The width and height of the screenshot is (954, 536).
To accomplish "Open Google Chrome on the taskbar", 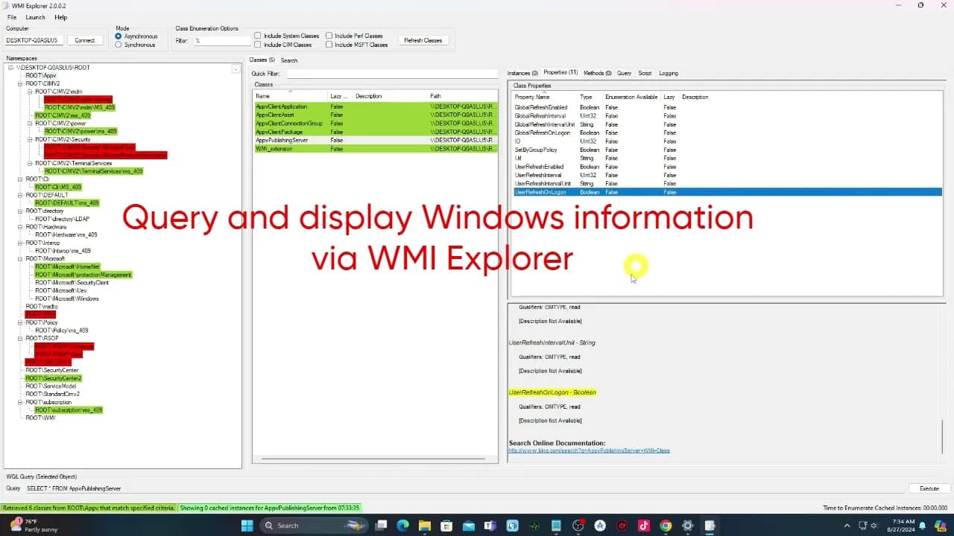I will coord(666,525).
